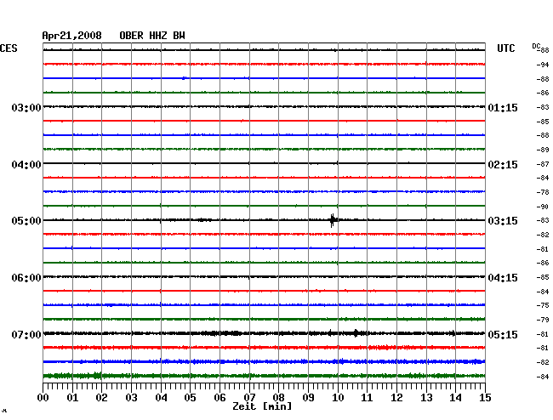Click the 01:15 UTC time label

coord(503,108)
